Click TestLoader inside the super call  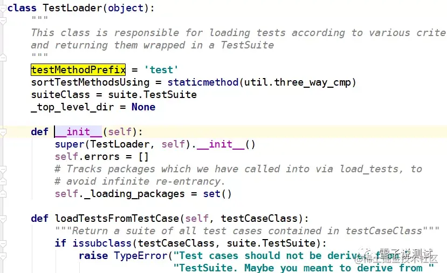click(120, 144)
